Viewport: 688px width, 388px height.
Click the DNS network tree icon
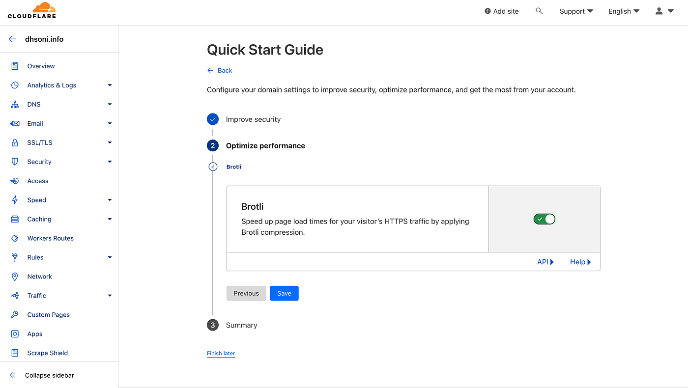coord(15,104)
